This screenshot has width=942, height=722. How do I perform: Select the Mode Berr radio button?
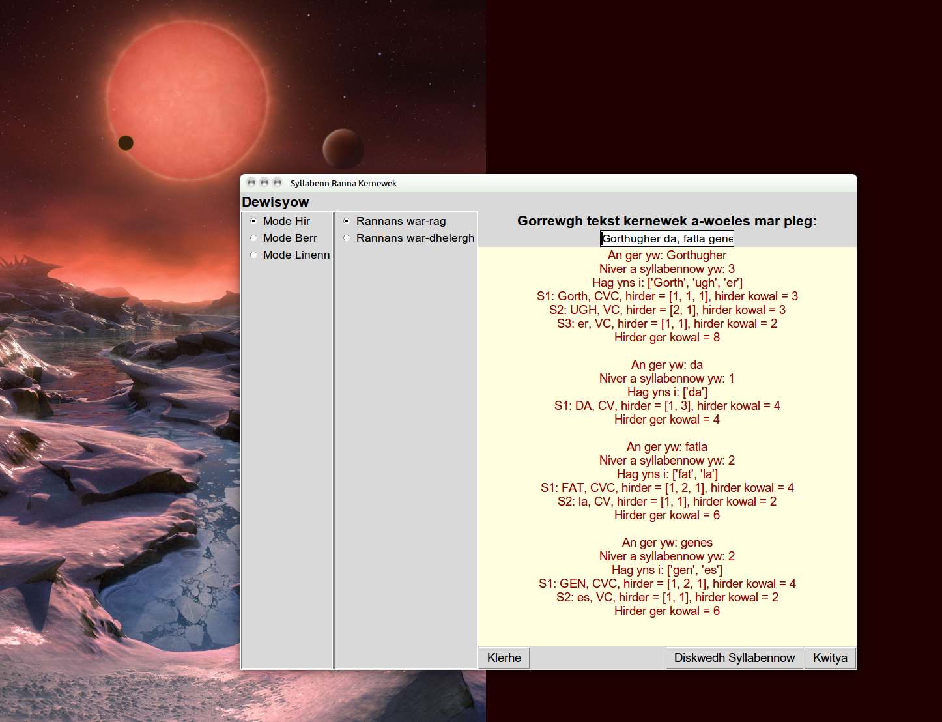coord(253,238)
